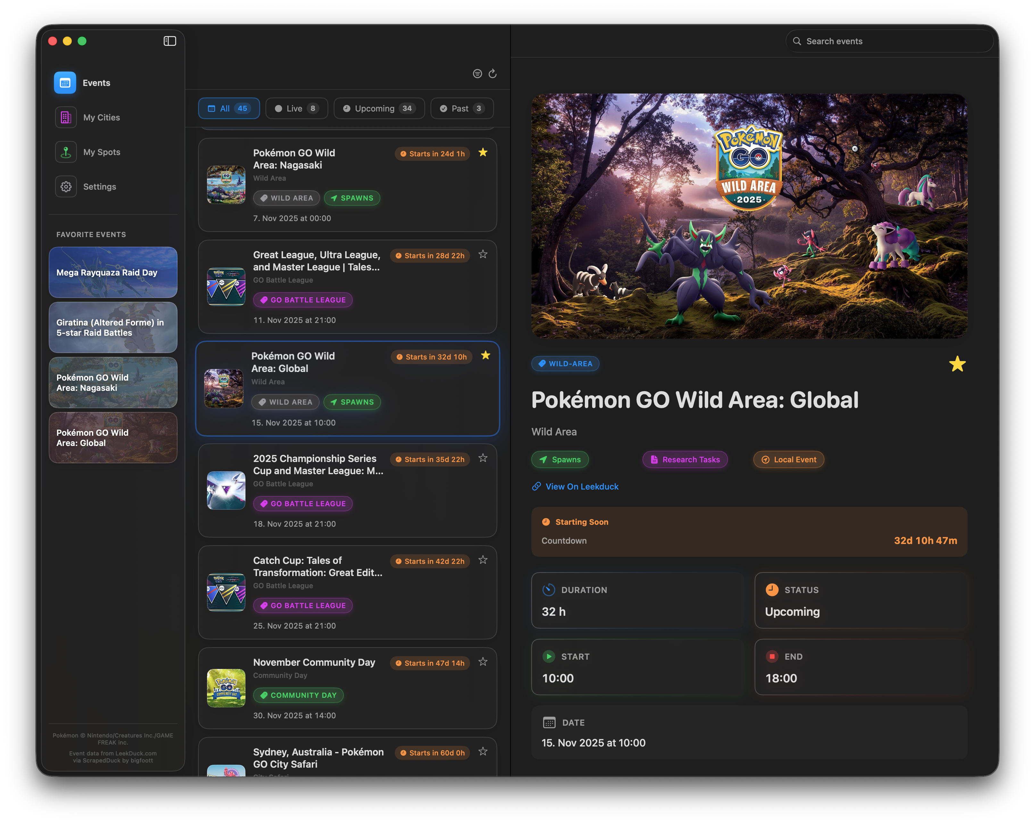This screenshot has width=1035, height=824.
Task: Favorite the November Community Day event
Action: (483, 662)
